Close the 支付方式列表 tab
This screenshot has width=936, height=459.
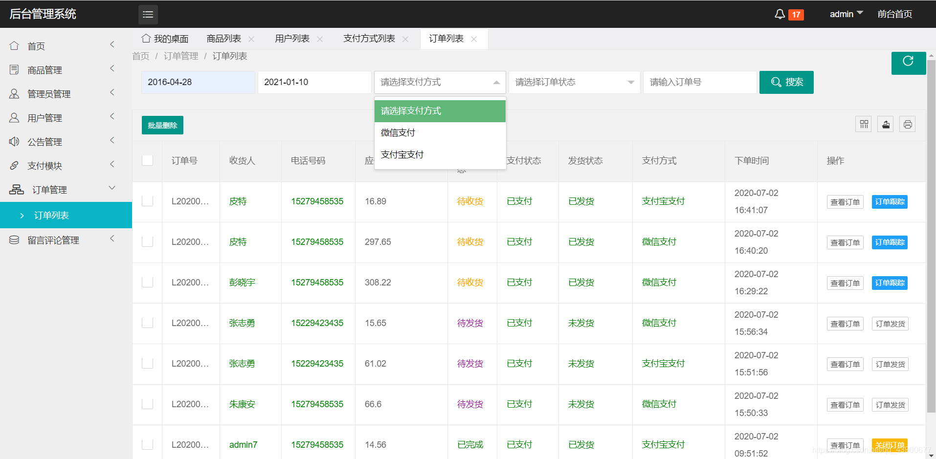coord(405,39)
